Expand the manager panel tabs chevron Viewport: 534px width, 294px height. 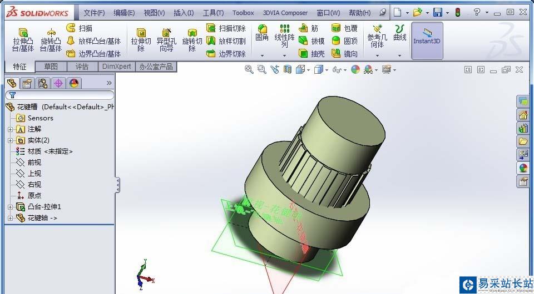tap(109, 83)
